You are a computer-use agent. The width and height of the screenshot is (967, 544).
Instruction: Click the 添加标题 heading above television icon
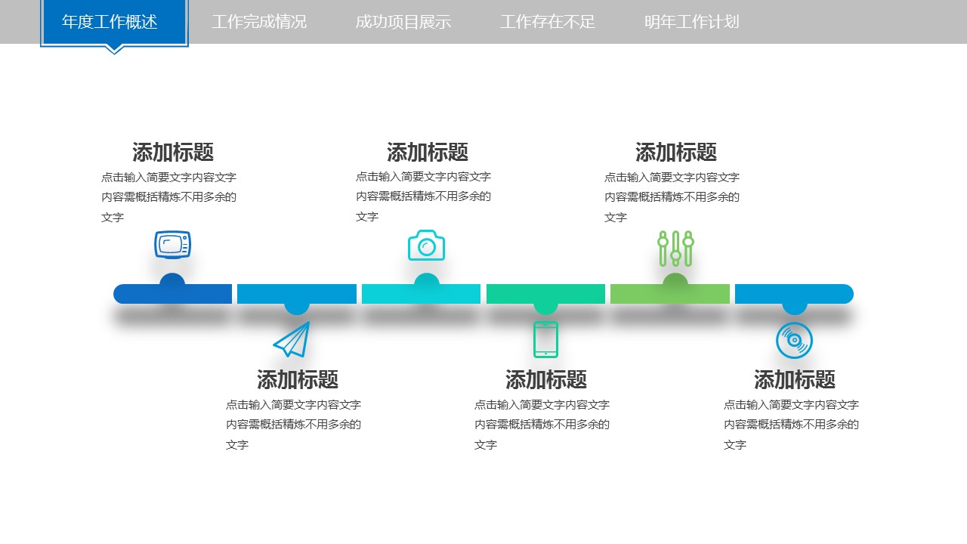[x=173, y=153]
